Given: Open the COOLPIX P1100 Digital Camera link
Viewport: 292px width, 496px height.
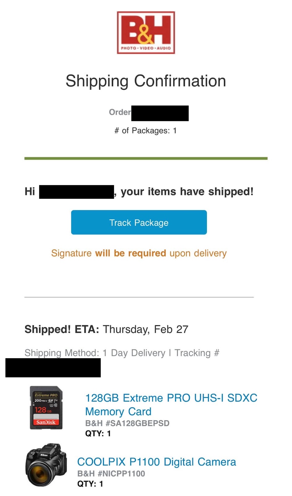Looking at the screenshot, I should 157,462.
